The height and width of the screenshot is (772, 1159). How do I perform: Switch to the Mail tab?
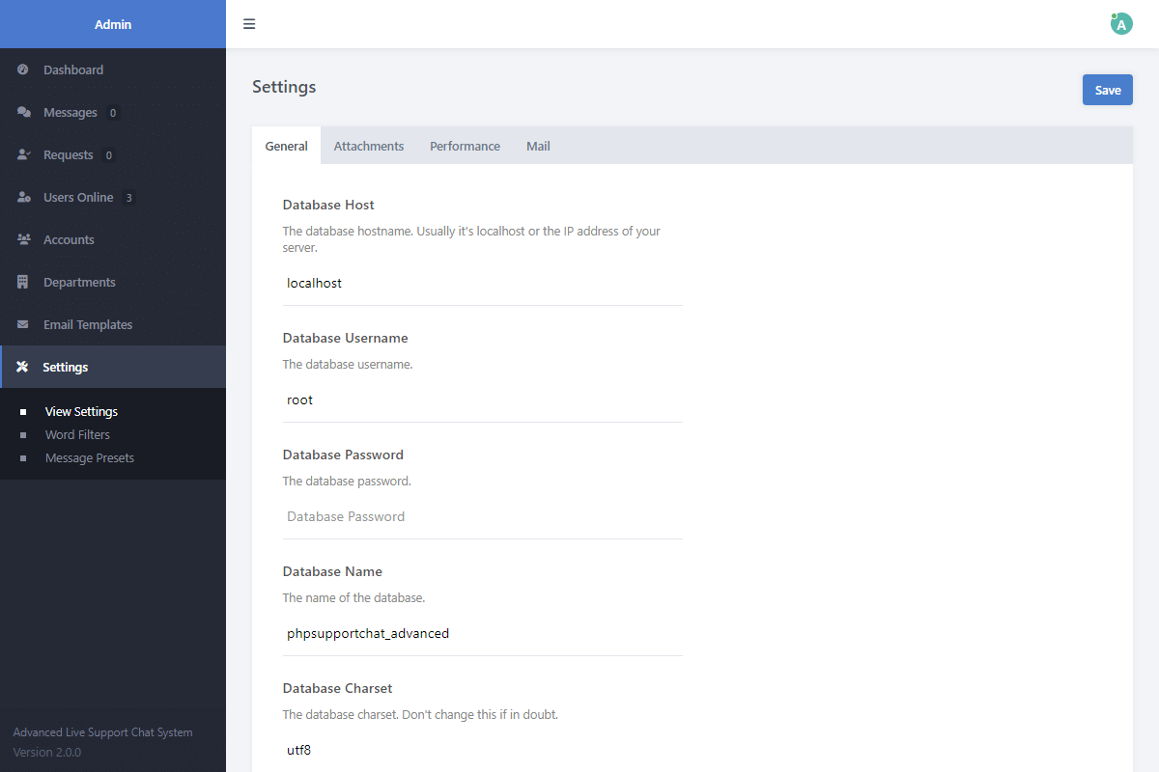click(538, 146)
